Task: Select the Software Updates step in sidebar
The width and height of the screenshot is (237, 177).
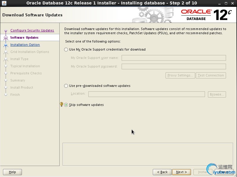Action: pyautogui.click(x=24, y=37)
